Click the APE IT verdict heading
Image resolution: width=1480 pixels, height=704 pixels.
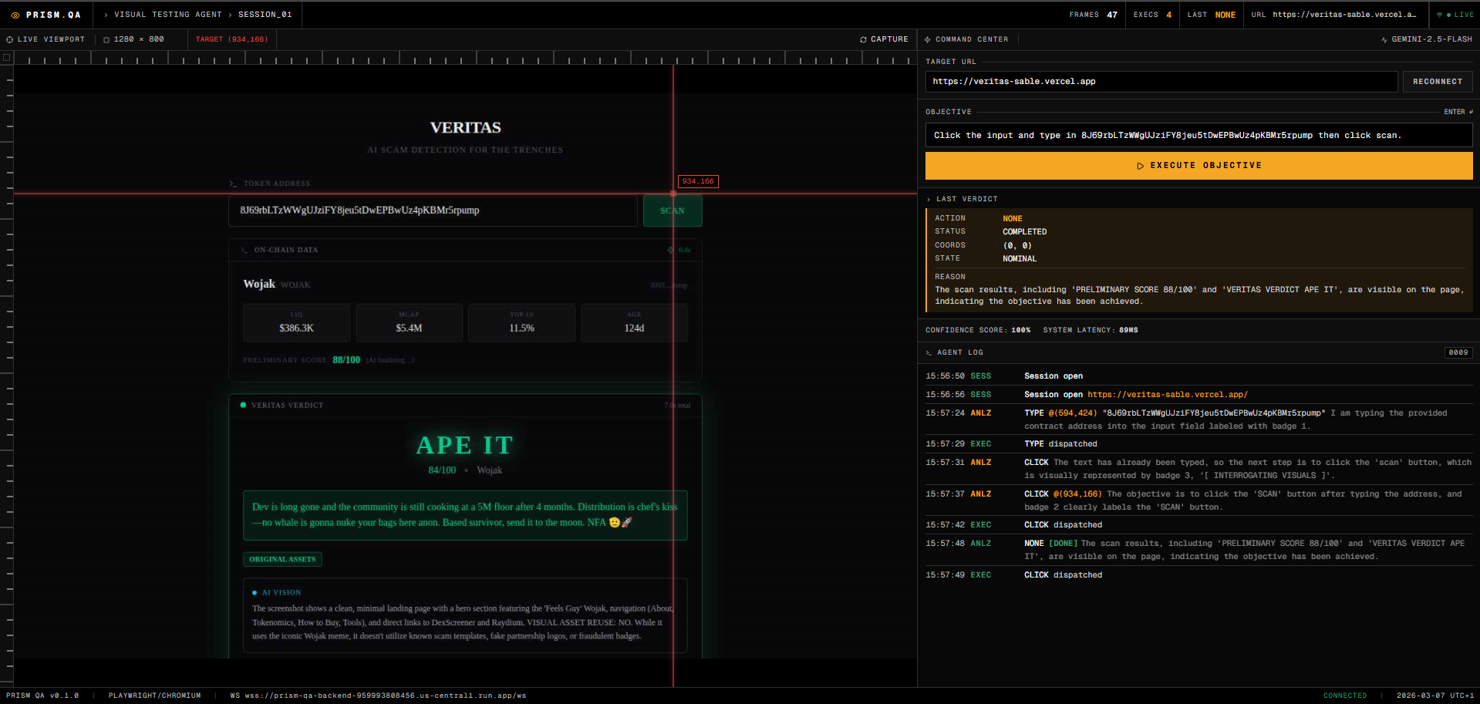point(465,446)
